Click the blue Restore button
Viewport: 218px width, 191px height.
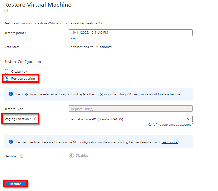(16, 184)
